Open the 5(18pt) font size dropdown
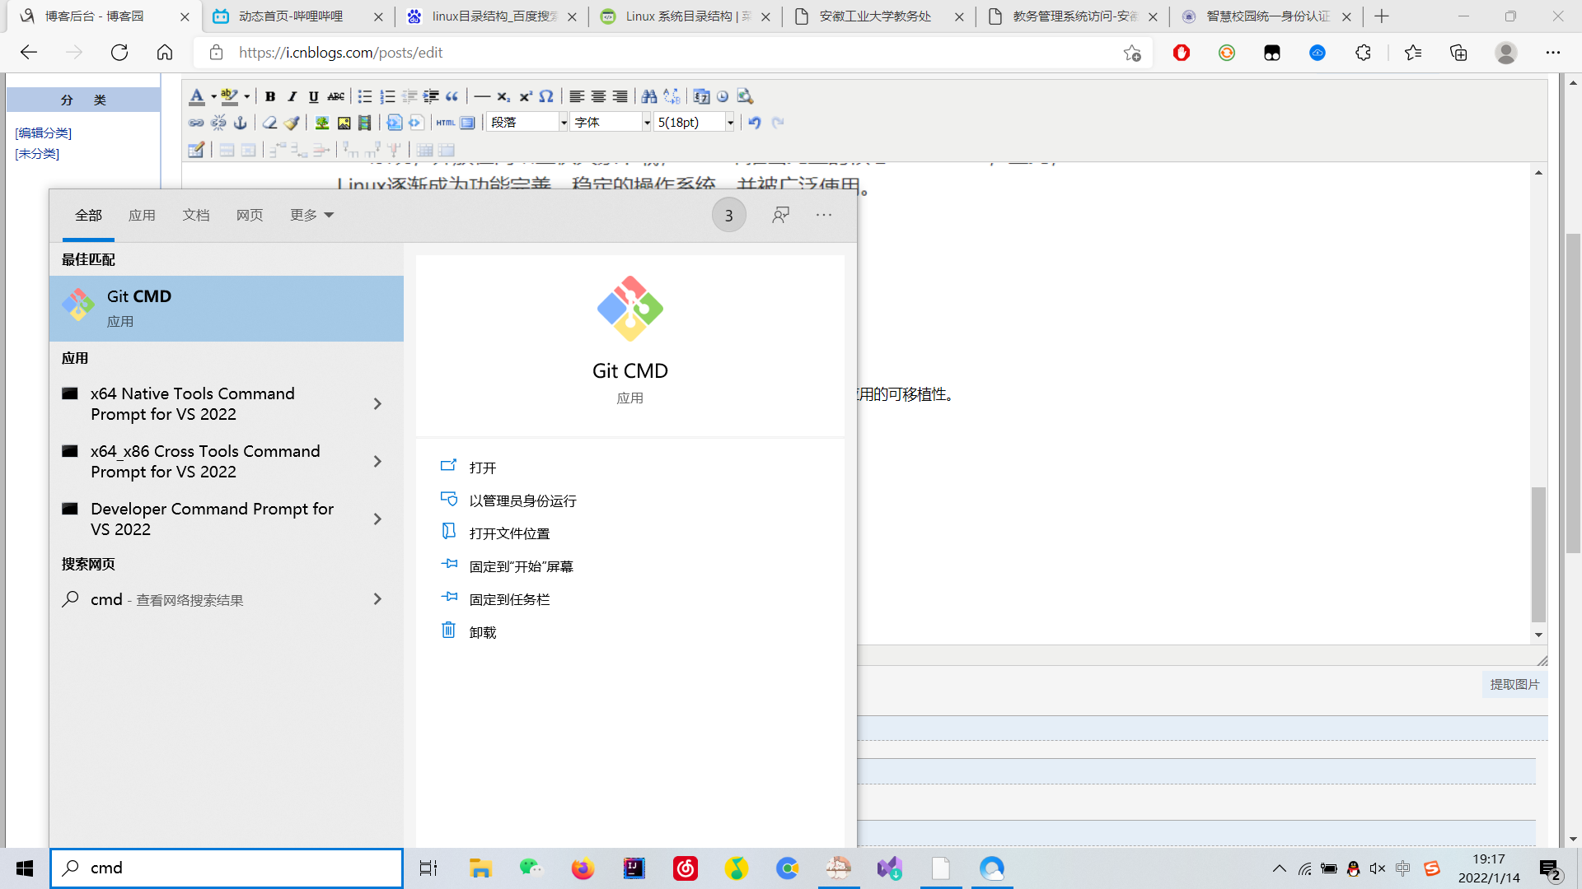This screenshot has height=889, width=1582. [x=730, y=123]
